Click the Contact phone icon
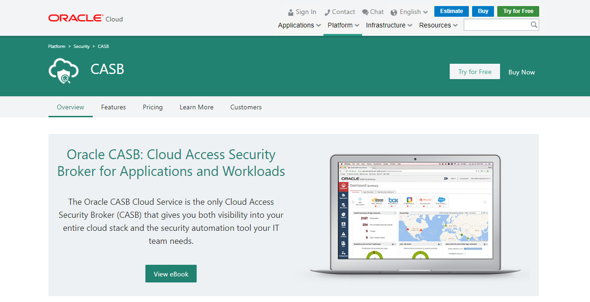The height and width of the screenshot is (302, 590). (327, 12)
